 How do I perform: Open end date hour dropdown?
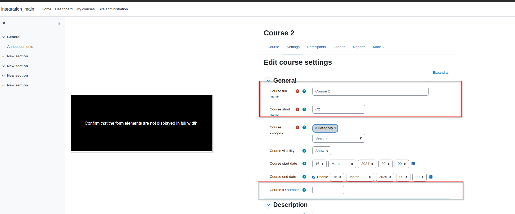tap(403, 177)
